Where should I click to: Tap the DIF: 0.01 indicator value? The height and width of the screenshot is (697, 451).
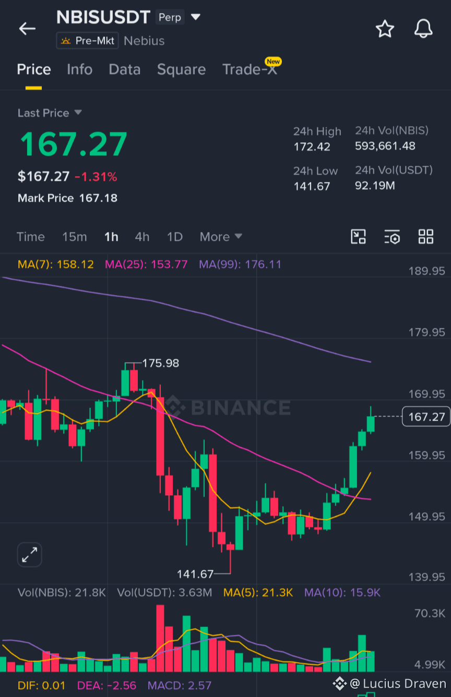tap(42, 686)
